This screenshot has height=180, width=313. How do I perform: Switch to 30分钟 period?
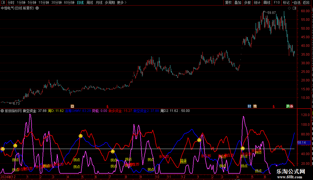[57, 2]
